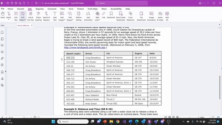Open File Explorer from the taskbar
Viewport: 222px width, 125px height.
click(111, 122)
